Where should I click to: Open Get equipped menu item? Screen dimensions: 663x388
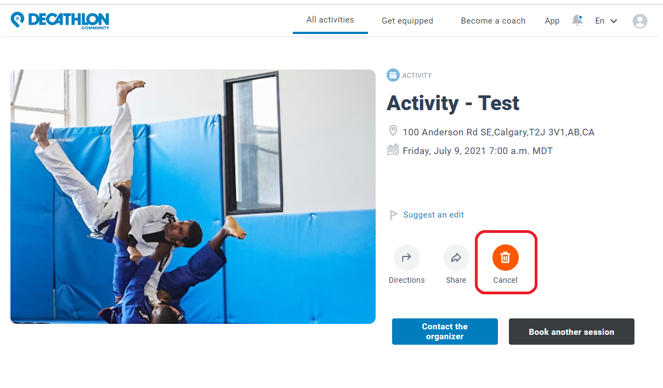tap(407, 21)
